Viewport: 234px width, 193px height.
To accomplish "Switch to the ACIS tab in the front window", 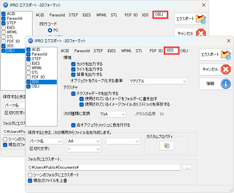I will tap(65, 51).
